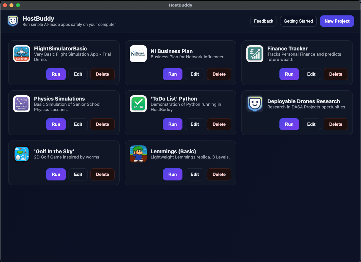The width and height of the screenshot is (361, 262).
Task: Click the NI Business Plan project icon
Action: 138,54
